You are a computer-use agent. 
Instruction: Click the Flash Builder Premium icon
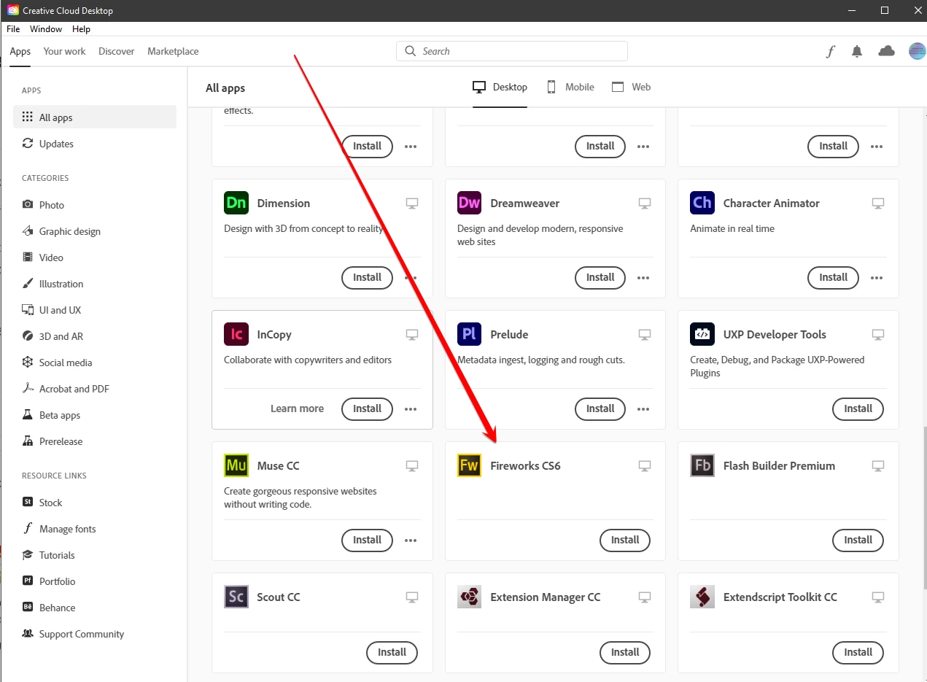point(702,465)
